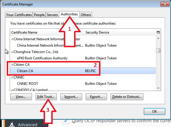Click the scroll up arrow of the certificate list
Image resolution: width=171 pixels, height=127 pixels.
point(158,38)
